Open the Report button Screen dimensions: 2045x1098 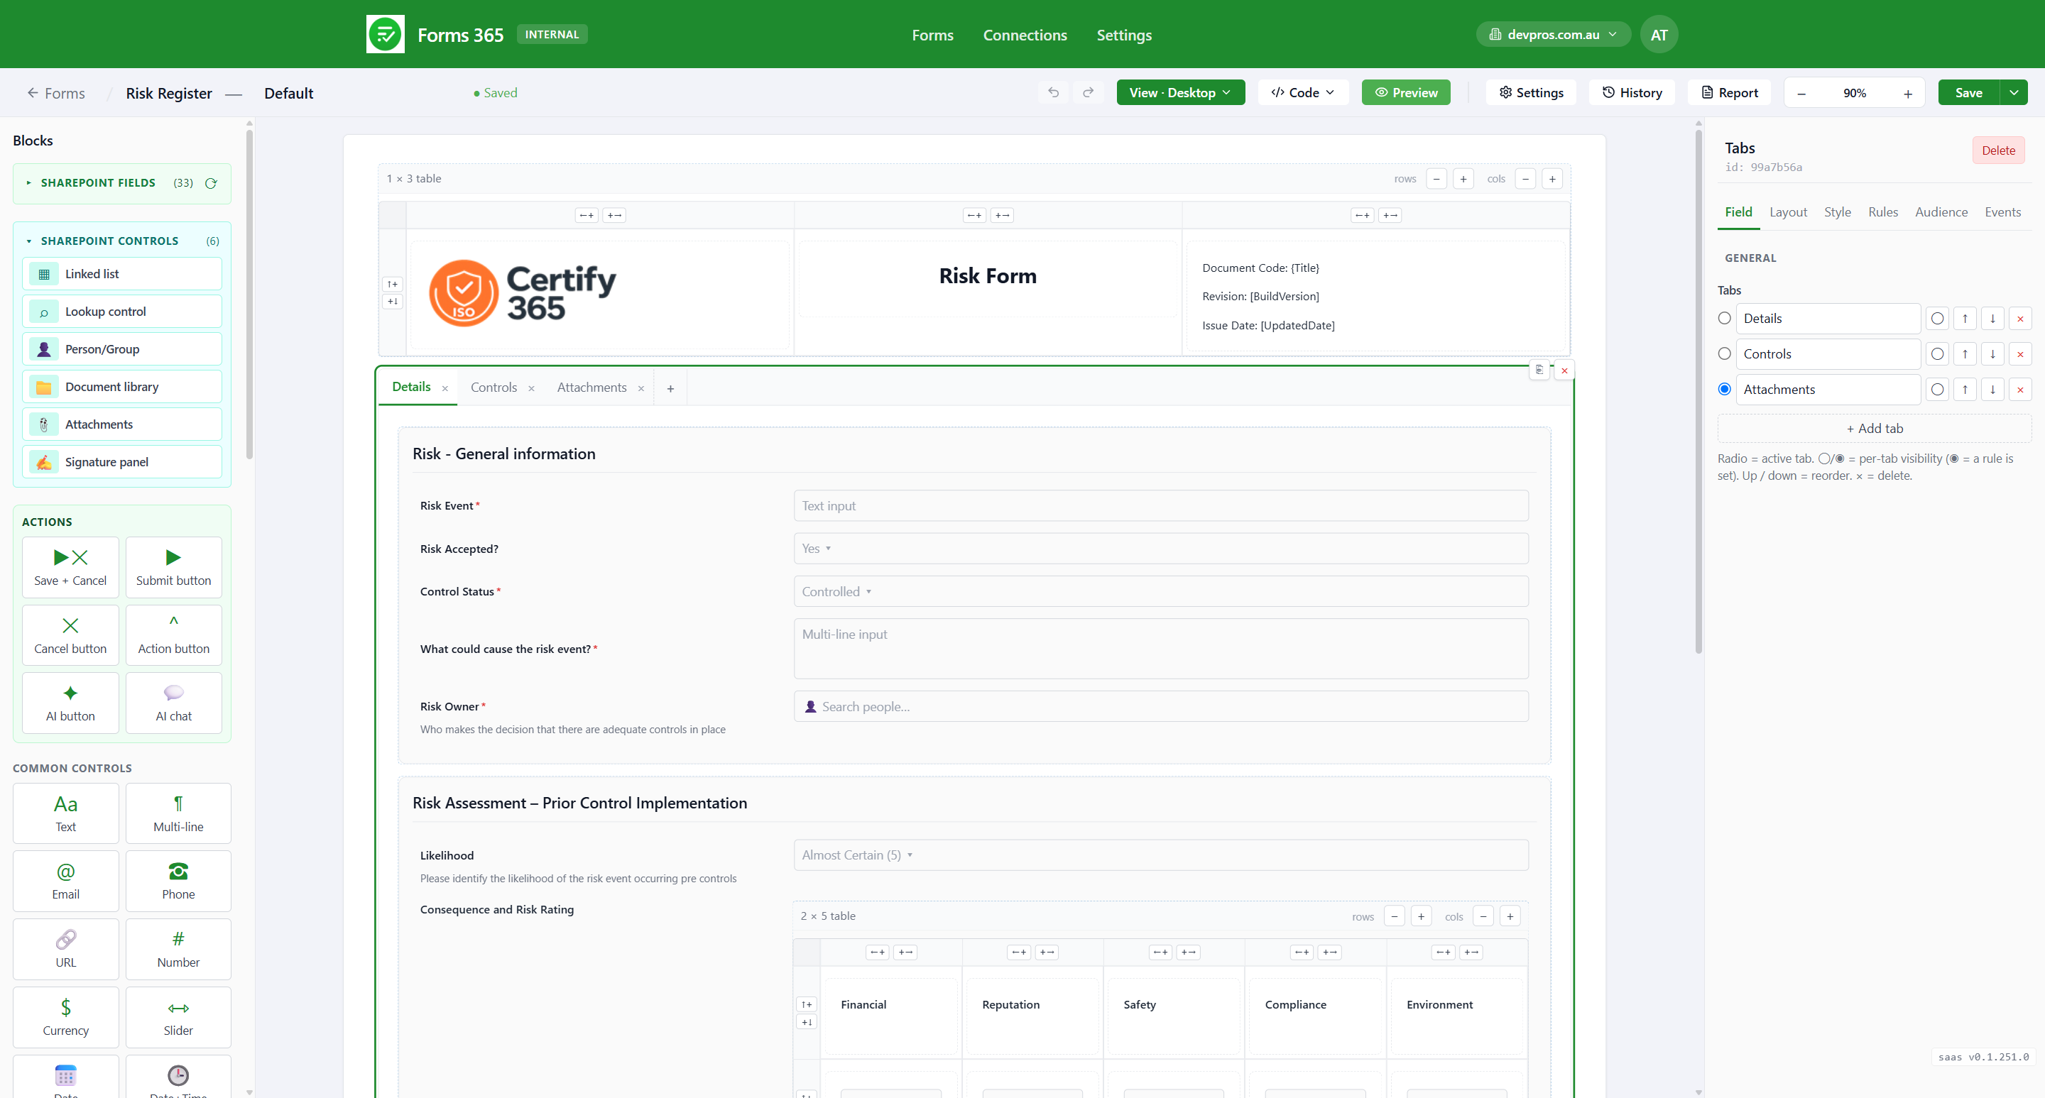coord(1729,93)
